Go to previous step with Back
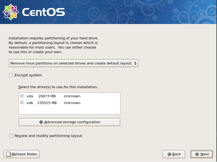 174,154
